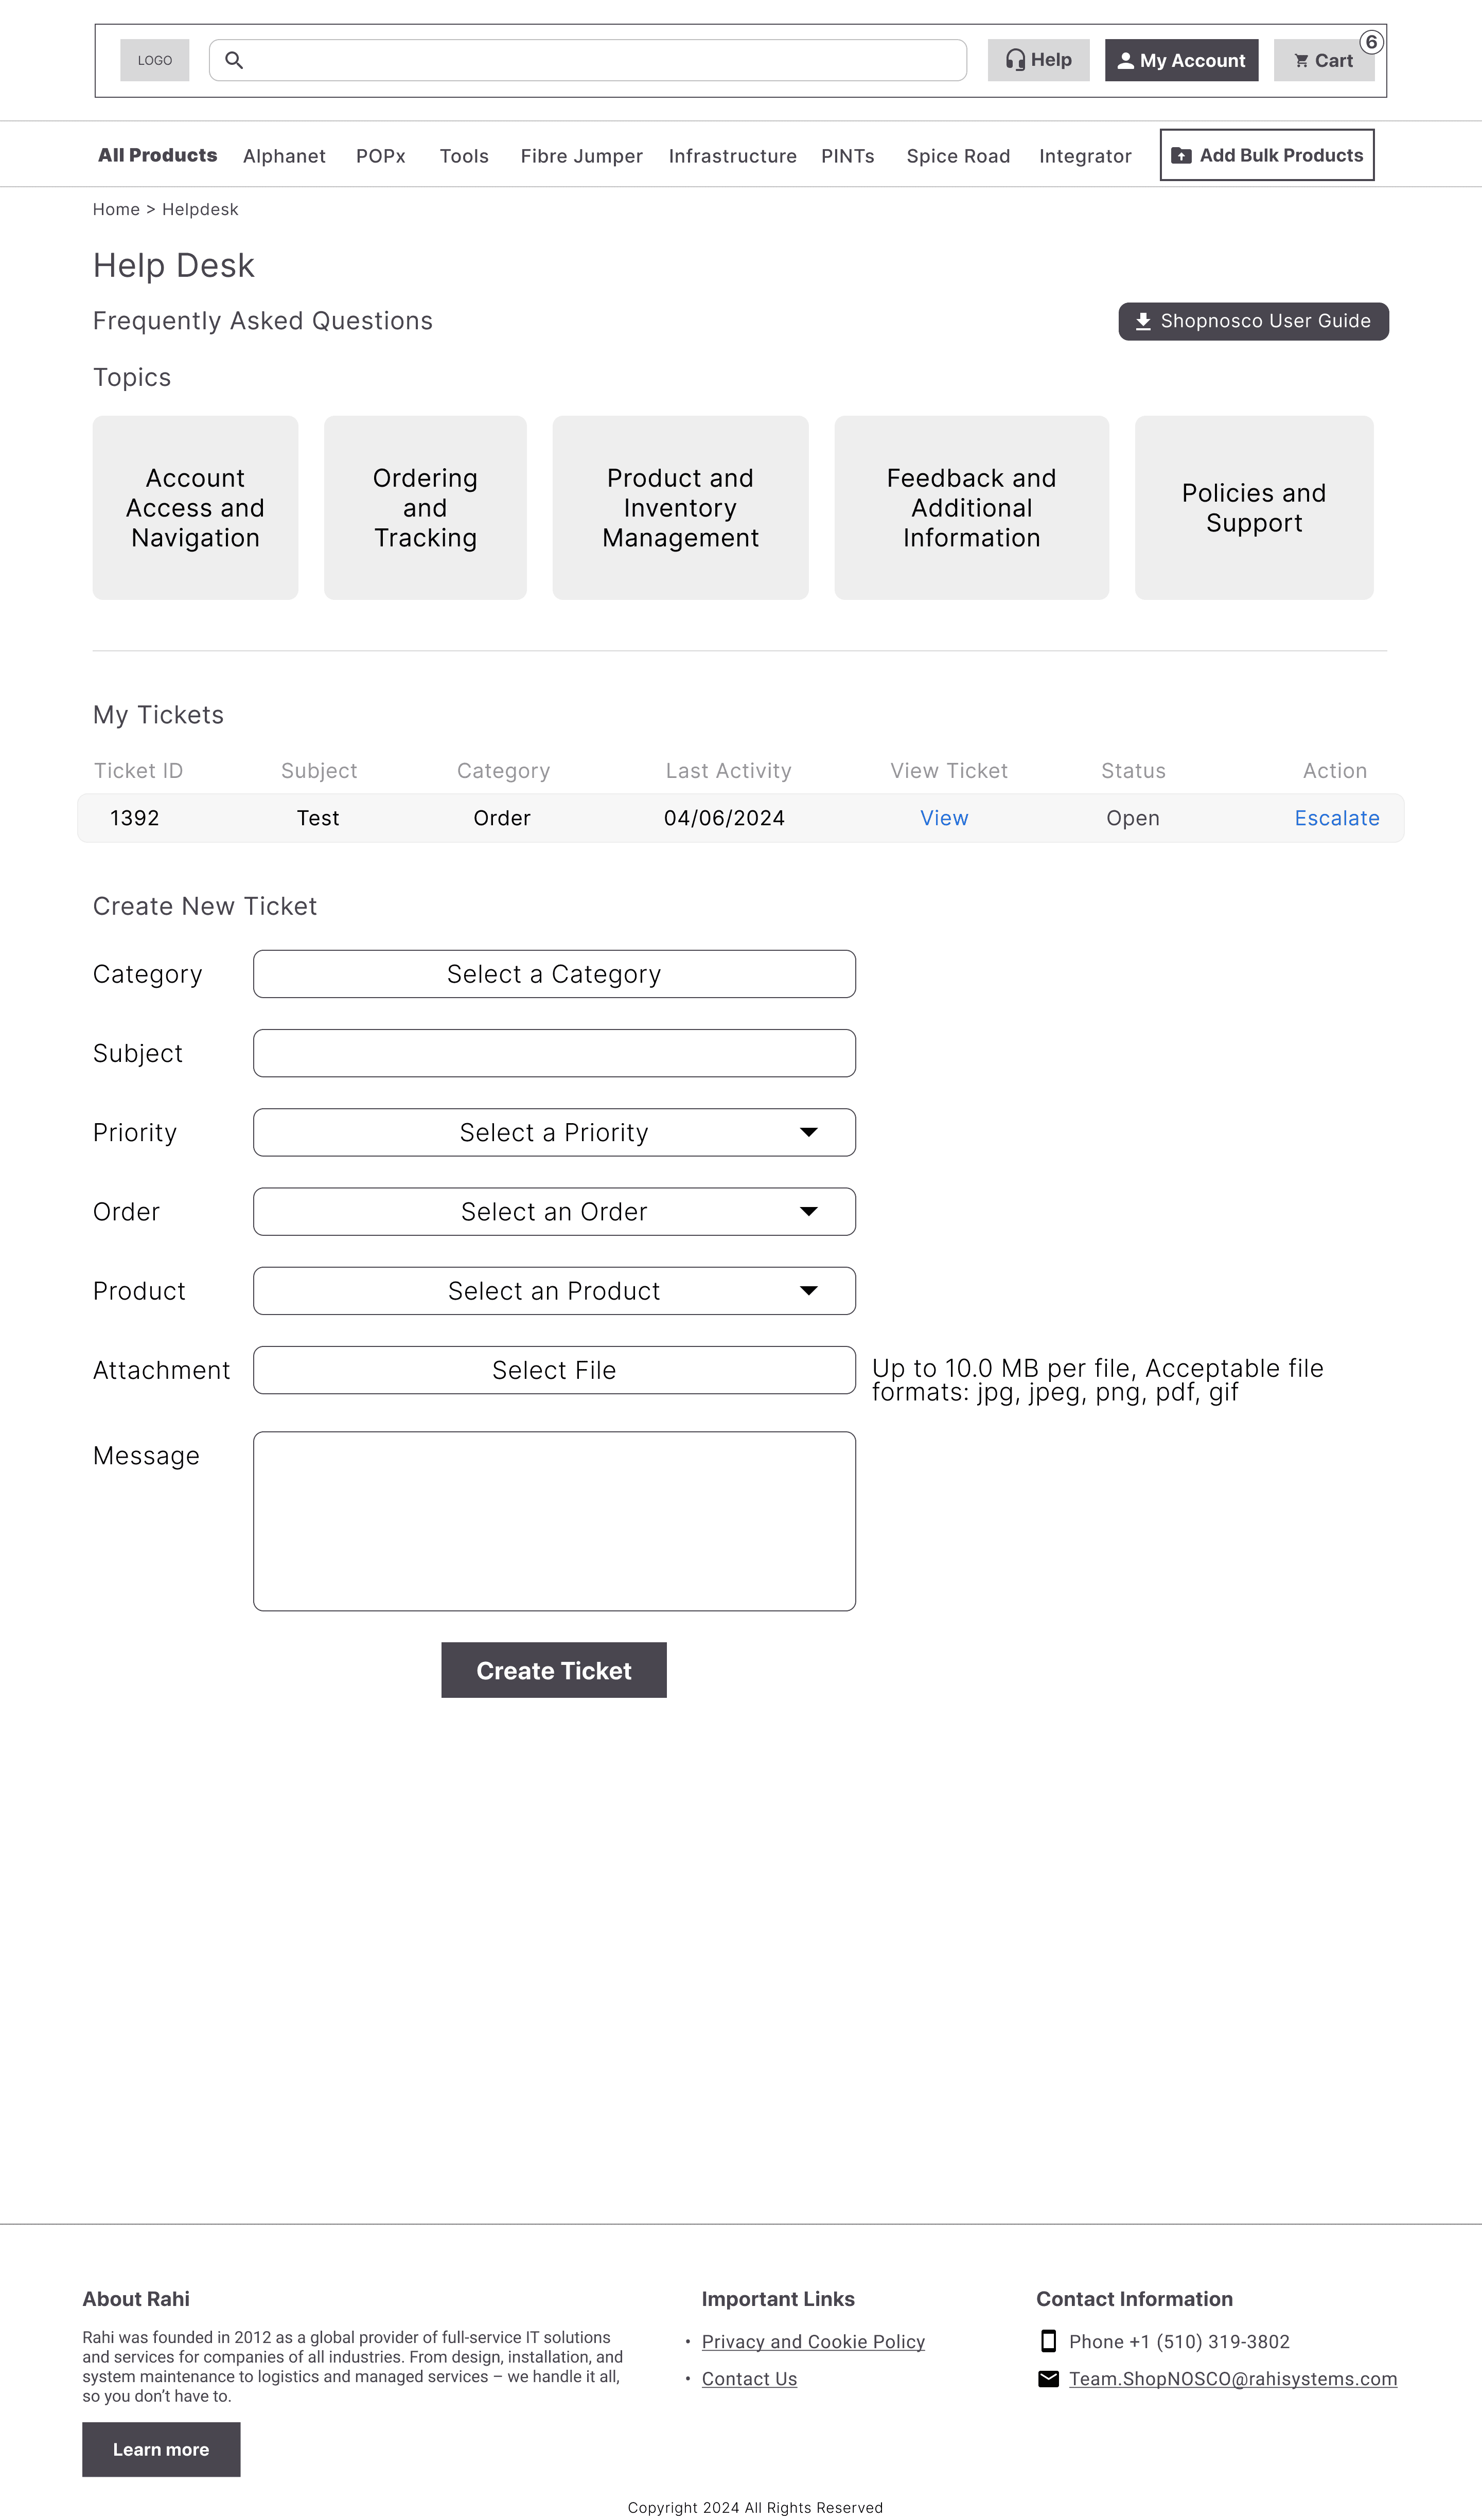Expand the Select a Priority dropdown
This screenshot has height=2520, width=1482.
click(x=554, y=1132)
